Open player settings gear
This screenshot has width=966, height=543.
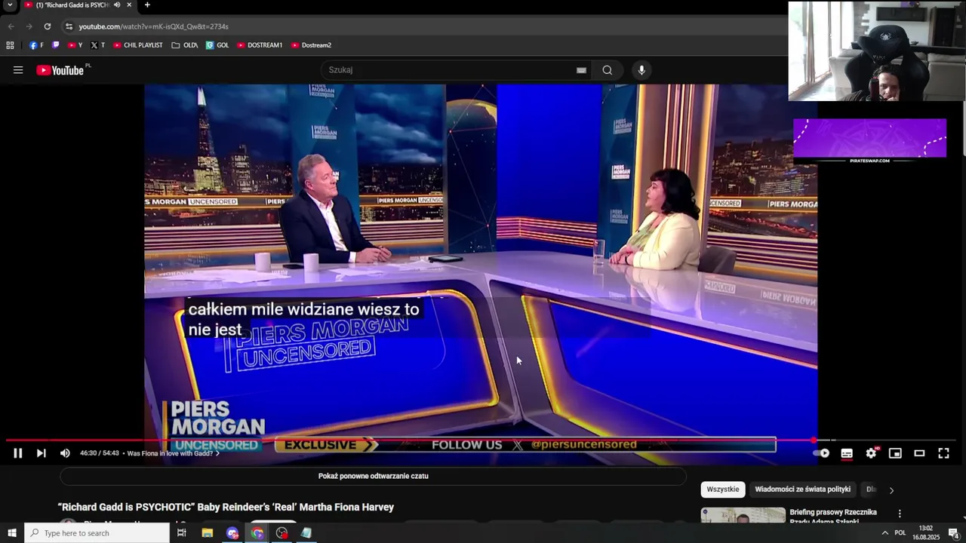[871, 453]
